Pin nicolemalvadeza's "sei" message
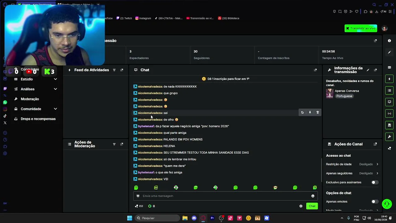396x223 pixels. (310, 112)
